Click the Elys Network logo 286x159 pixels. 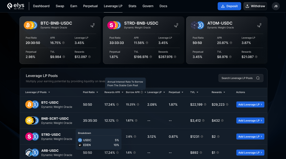15,6
